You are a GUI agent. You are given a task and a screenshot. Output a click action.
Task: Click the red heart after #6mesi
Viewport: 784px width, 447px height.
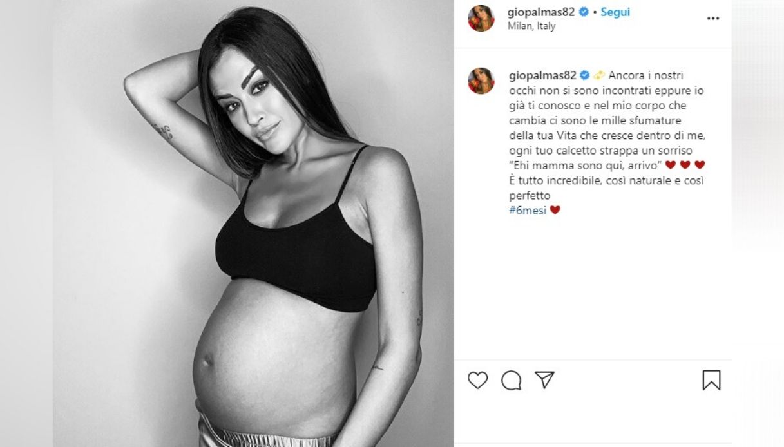tap(555, 210)
